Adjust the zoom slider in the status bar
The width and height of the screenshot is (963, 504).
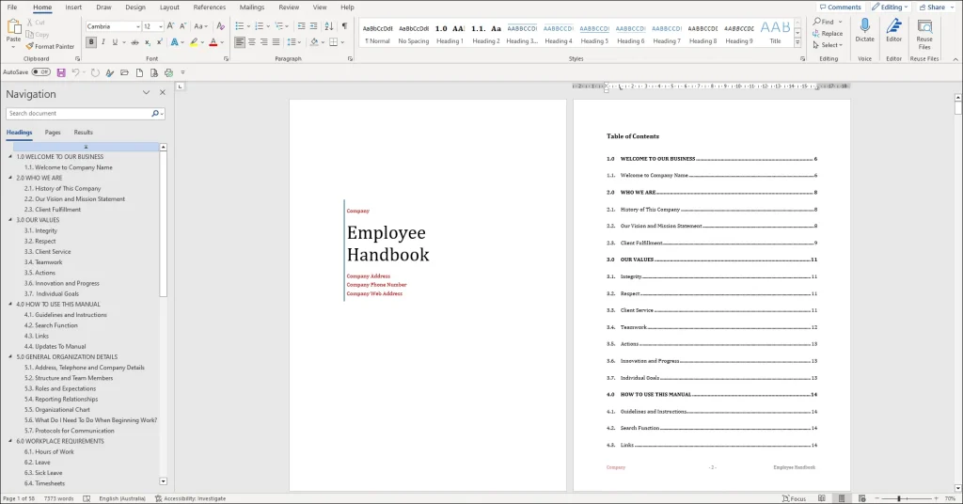899,498
